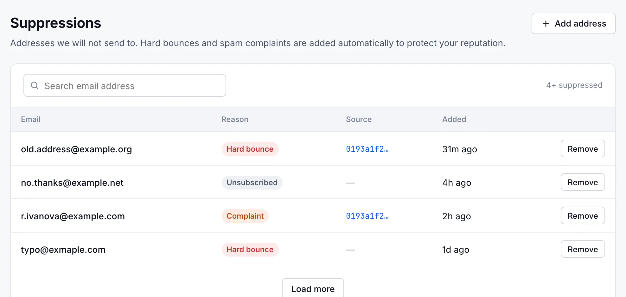The image size is (626, 297).
Task: Click the Reason column header
Action: coord(235,119)
